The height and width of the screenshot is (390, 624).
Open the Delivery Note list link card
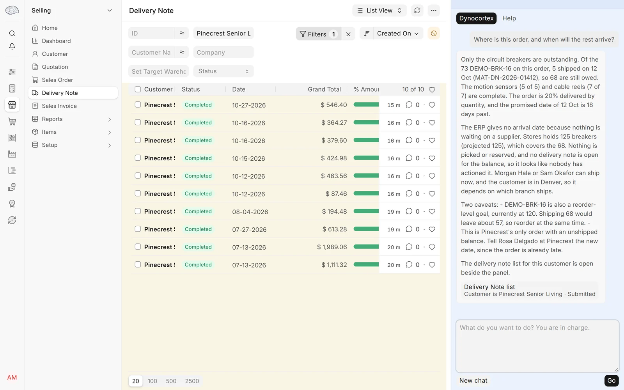[x=530, y=290]
